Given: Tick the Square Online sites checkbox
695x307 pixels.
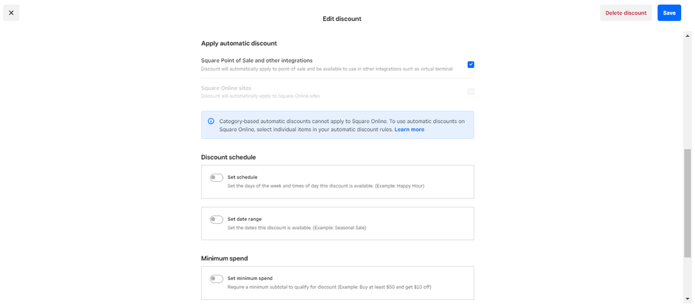Looking at the screenshot, I should 471,92.
